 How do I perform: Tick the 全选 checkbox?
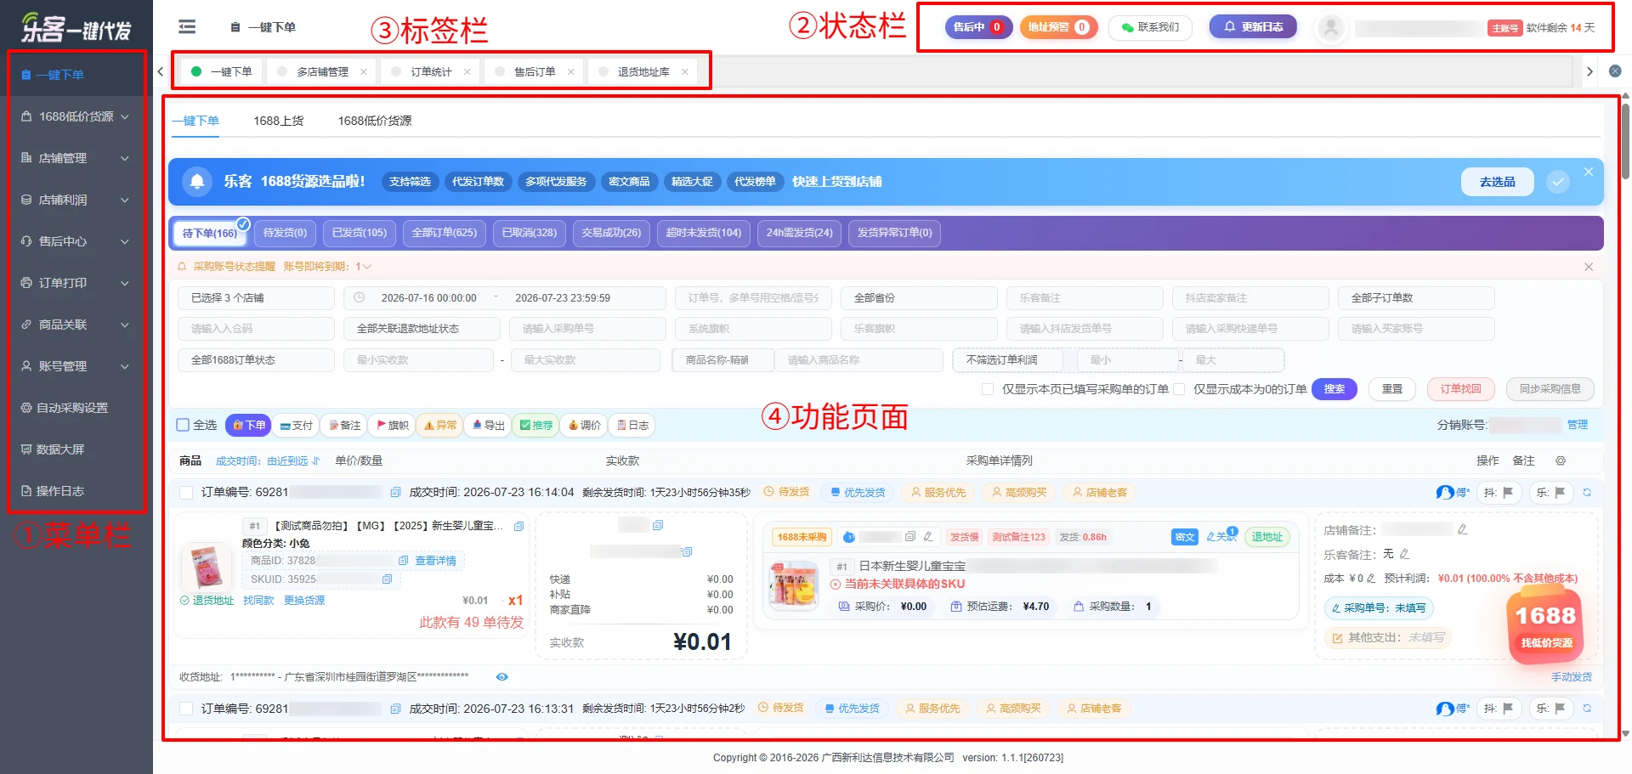[x=183, y=425]
